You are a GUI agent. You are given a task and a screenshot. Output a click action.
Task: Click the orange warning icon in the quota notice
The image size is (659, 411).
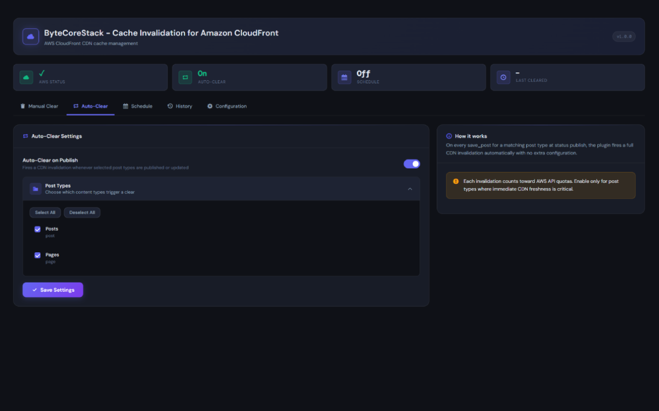pyautogui.click(x=456, y=181)
